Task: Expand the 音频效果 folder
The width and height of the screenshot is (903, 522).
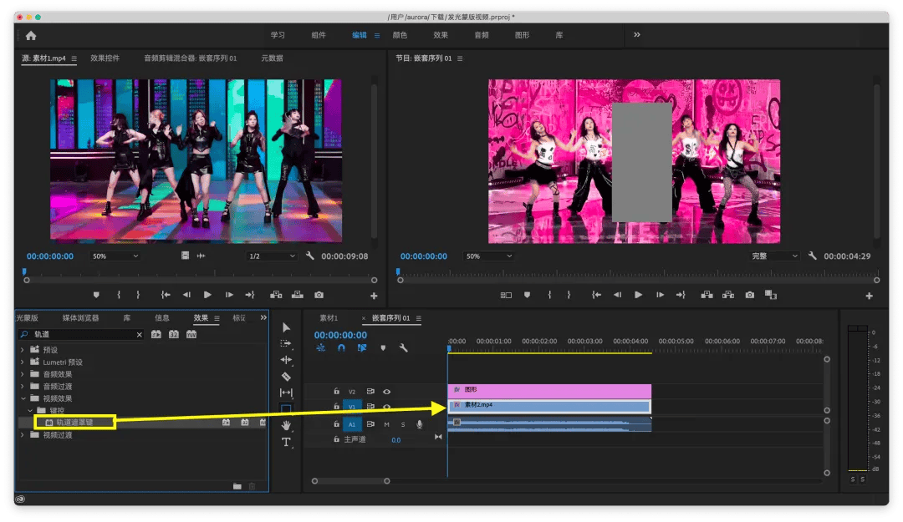Action: coord(23,374)
